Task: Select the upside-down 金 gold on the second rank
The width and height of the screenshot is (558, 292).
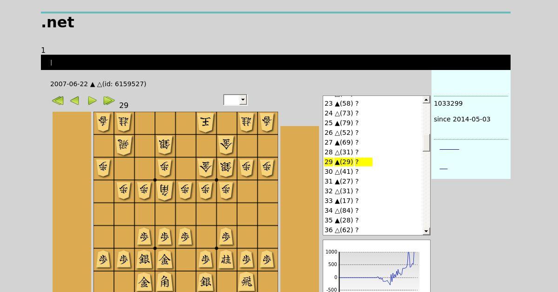Action: [x=226, y=146]
